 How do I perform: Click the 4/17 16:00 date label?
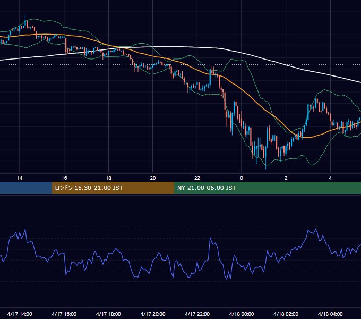point(64,314)
